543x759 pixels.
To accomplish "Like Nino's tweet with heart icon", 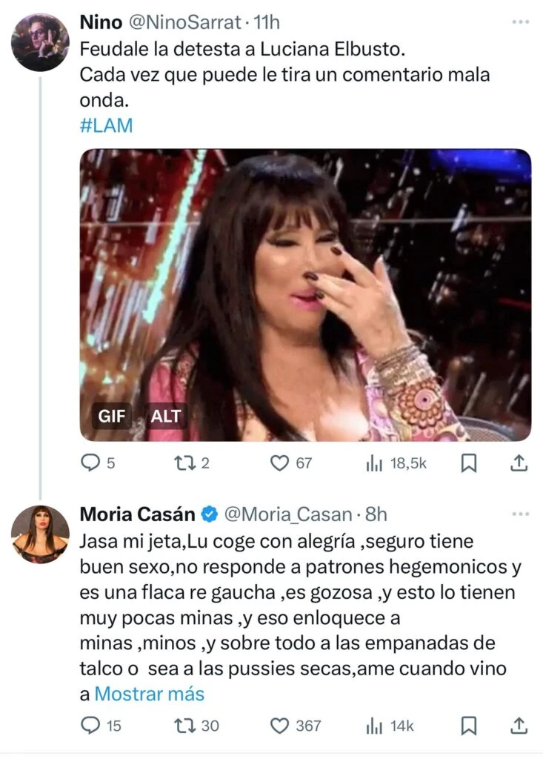I will 279,463.
